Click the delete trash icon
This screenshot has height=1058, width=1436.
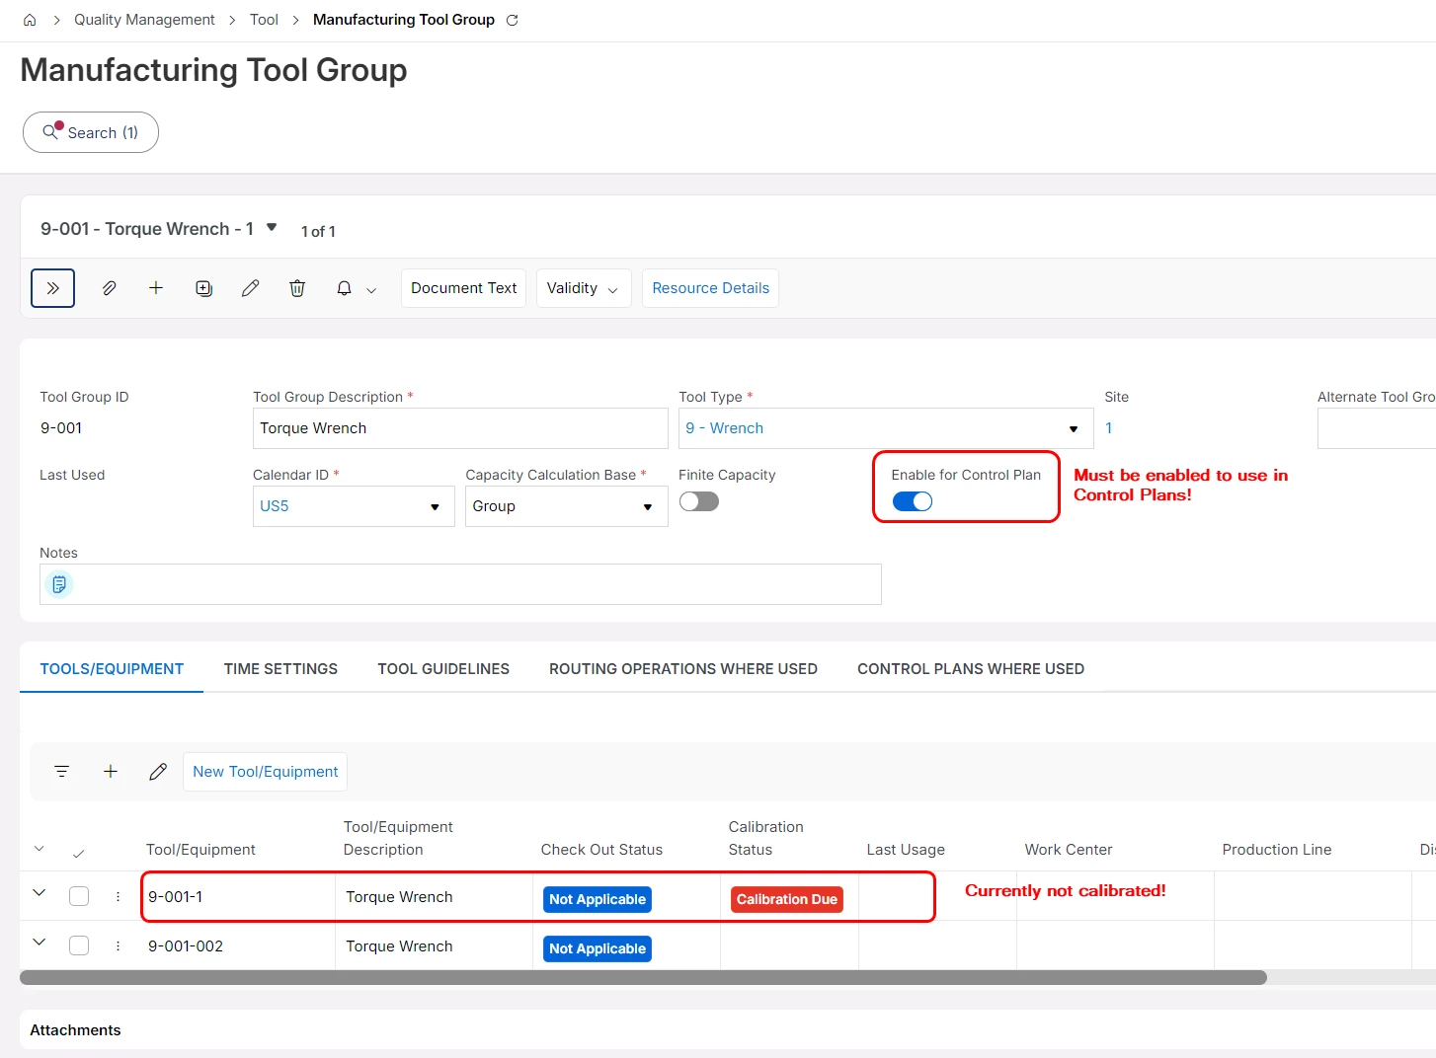297,288
